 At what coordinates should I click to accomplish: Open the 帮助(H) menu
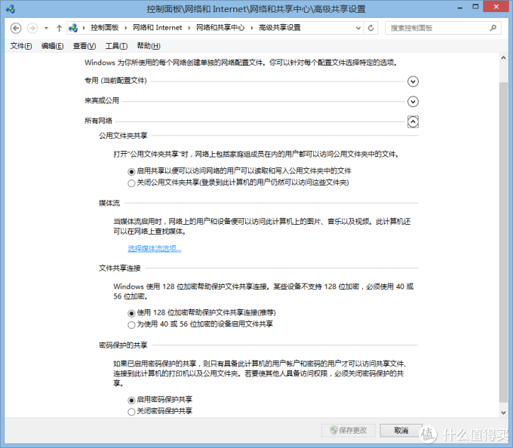[149, 46]
